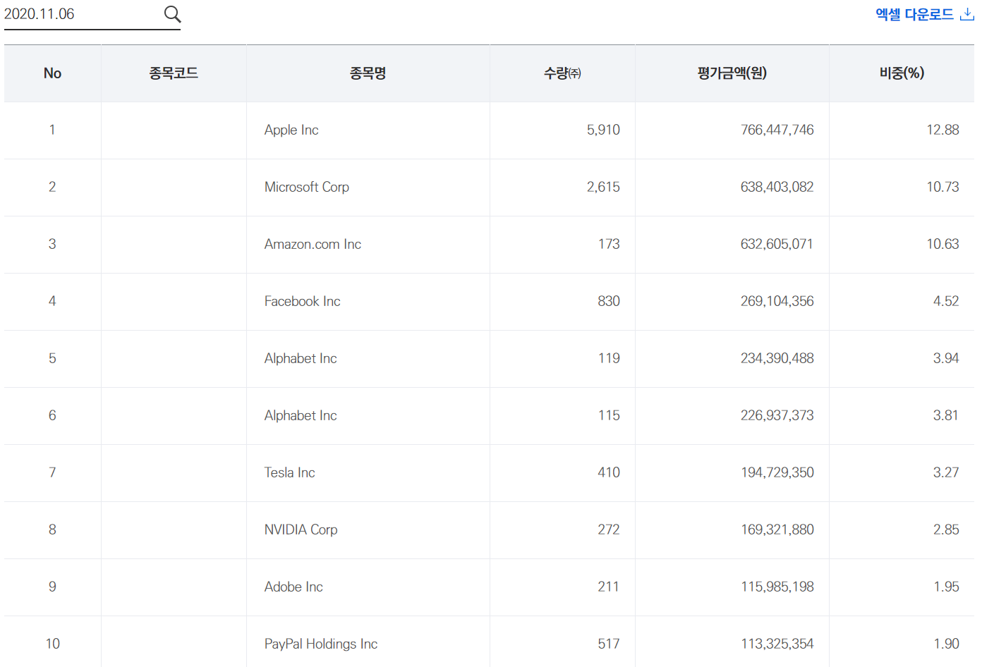Click the weight value 4.52

coord(946,301)
